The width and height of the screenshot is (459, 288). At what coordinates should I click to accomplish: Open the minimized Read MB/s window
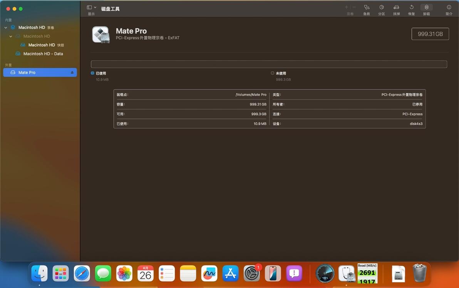(367, 274)
